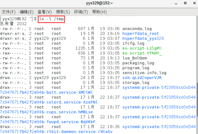Click time 19:13 of lua_BvOQem row
198x134 pixels.
click(113, 58)
